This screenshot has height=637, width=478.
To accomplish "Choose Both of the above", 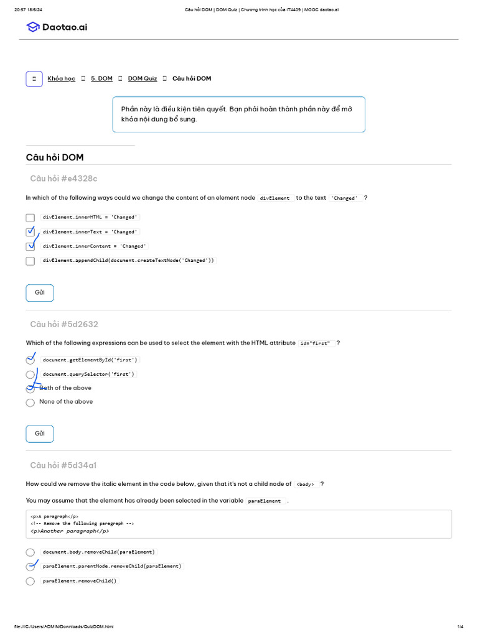I will click(x=30, y=388).
